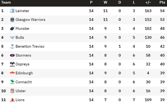Select the Munster logo
This screenshot has height=103, width=167.
pos(12,29)
